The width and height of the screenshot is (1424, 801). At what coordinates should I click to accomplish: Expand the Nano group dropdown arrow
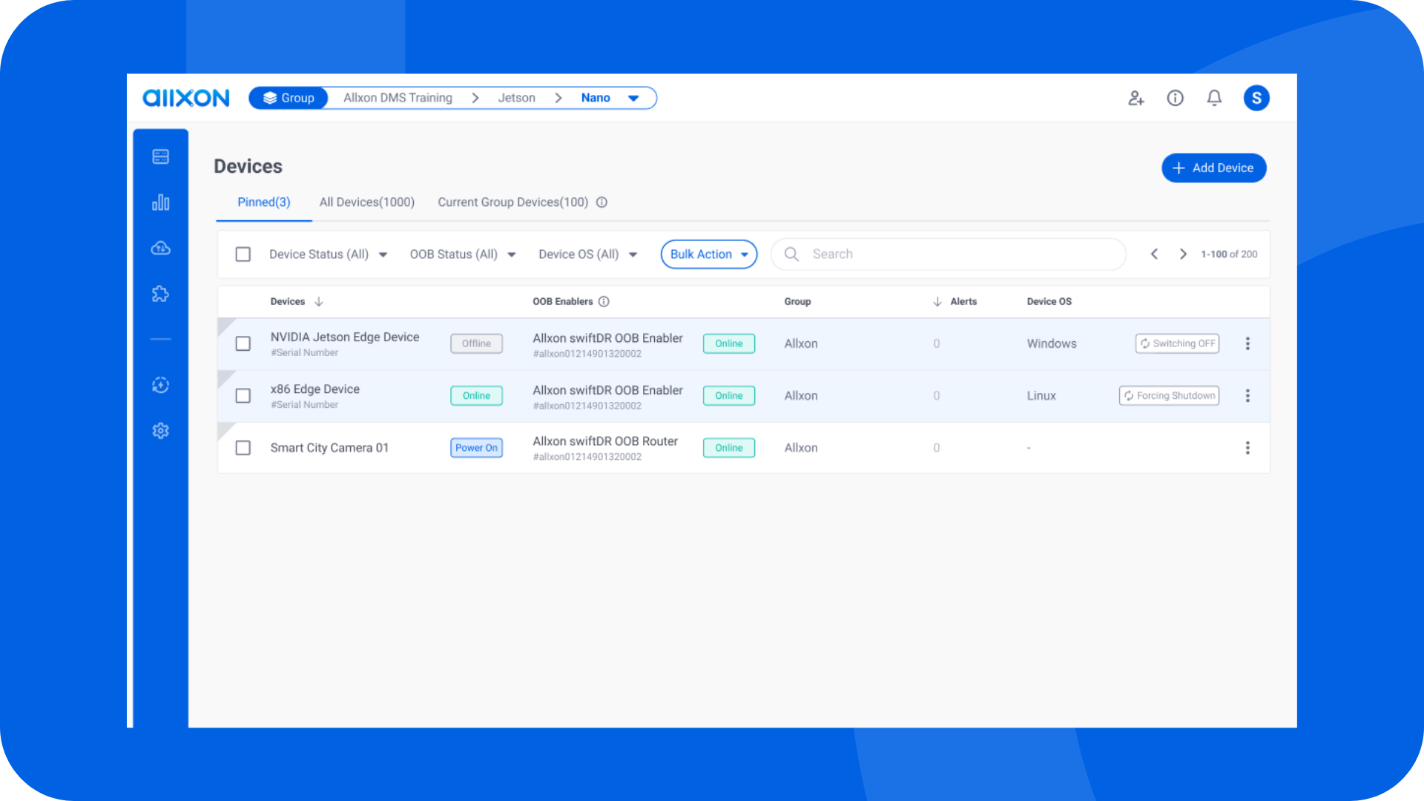coord(633,98)
